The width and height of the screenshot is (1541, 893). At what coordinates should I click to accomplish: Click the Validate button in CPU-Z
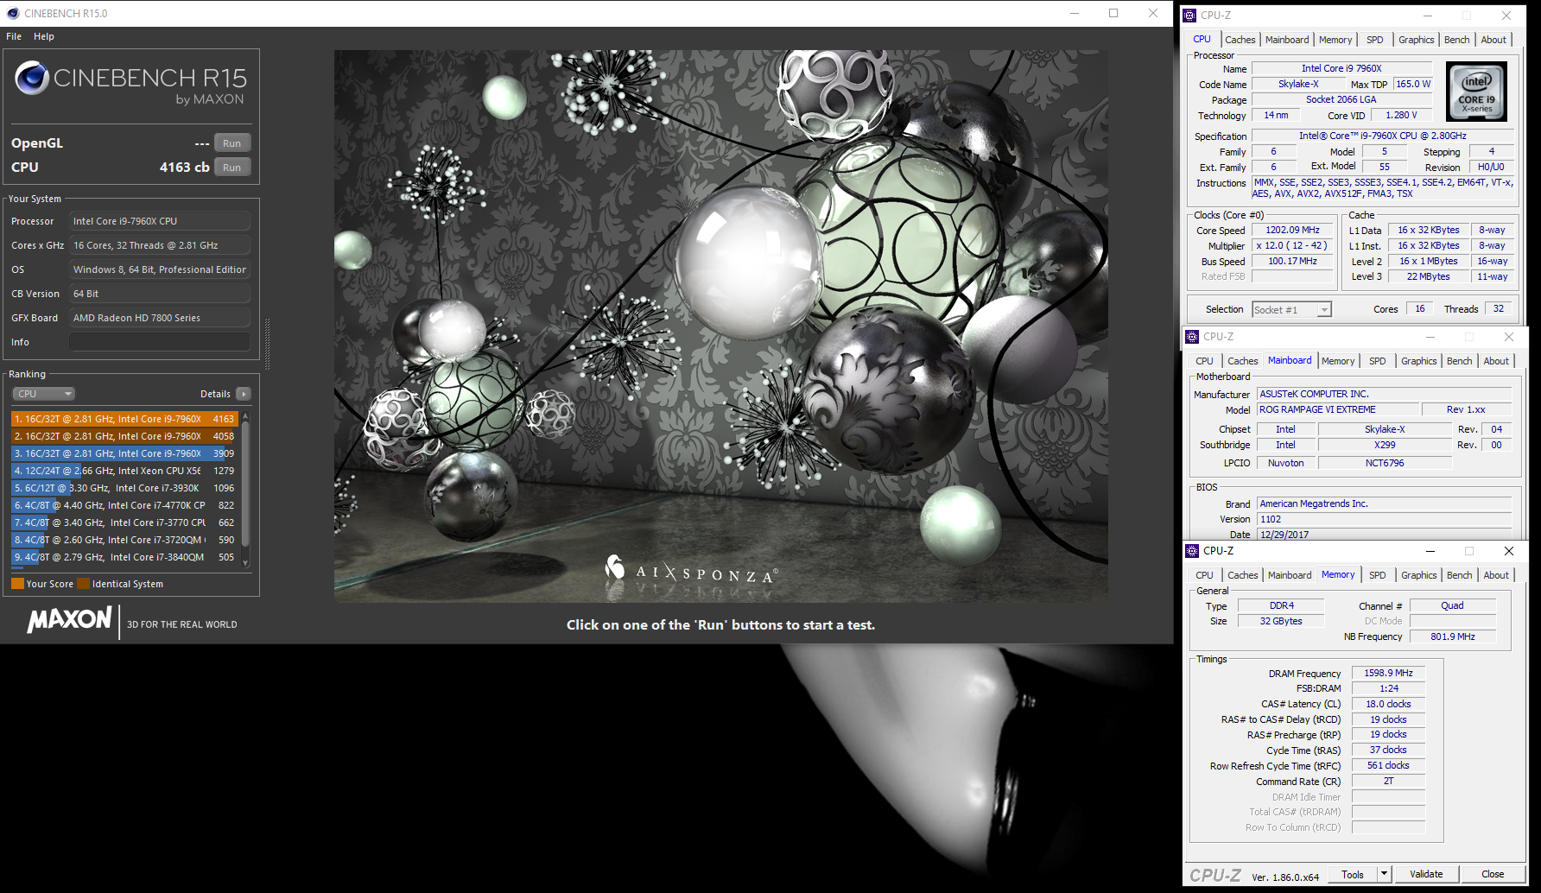tap(1426, 874)
